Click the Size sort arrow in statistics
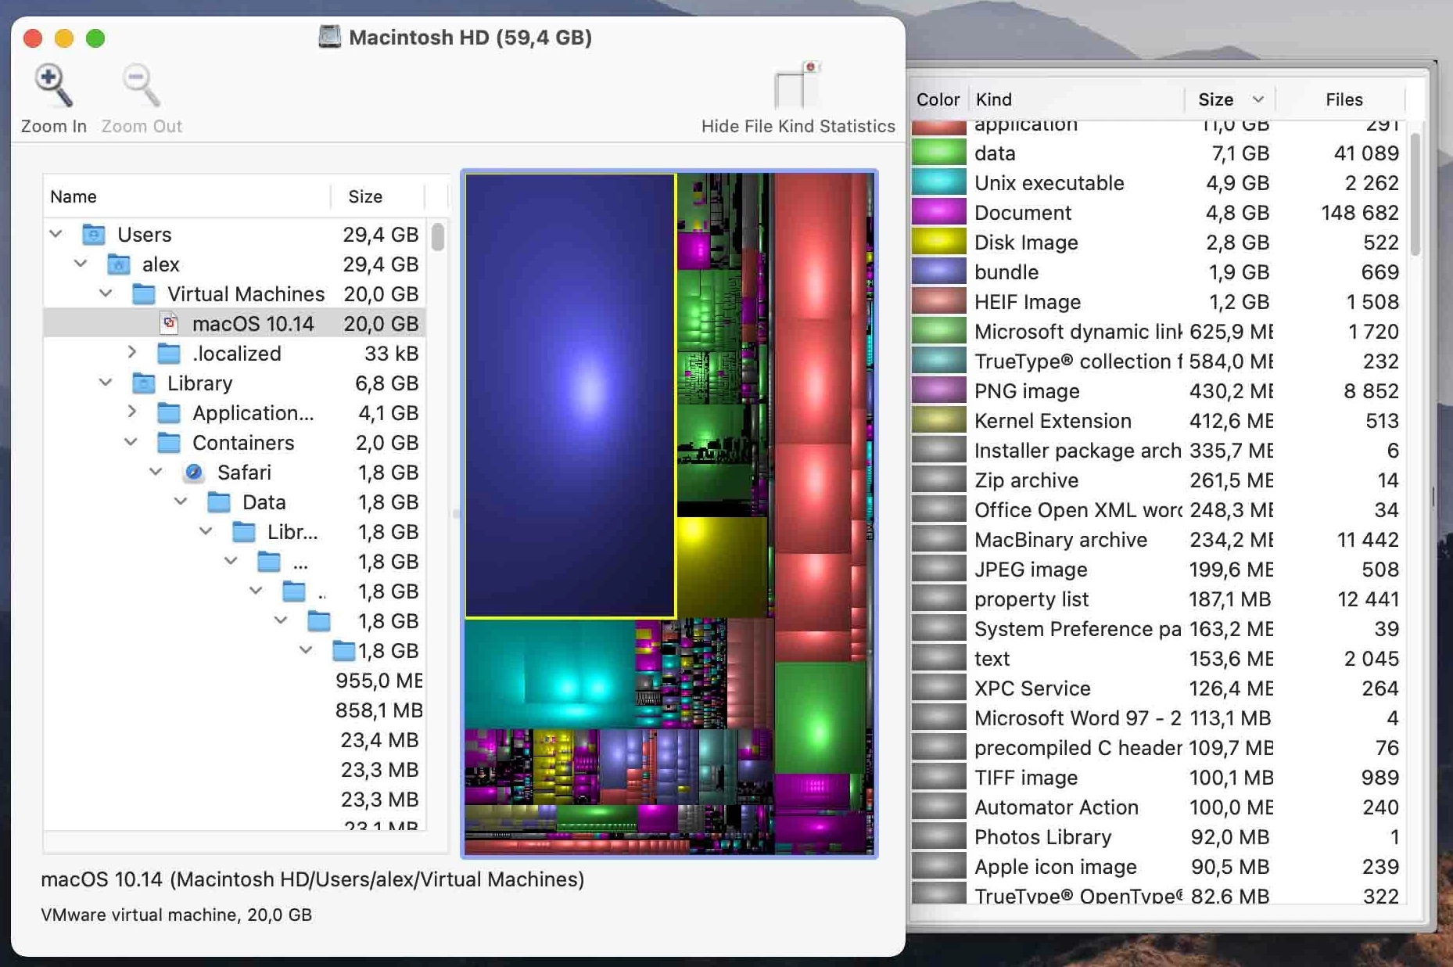 (1257, 99)
